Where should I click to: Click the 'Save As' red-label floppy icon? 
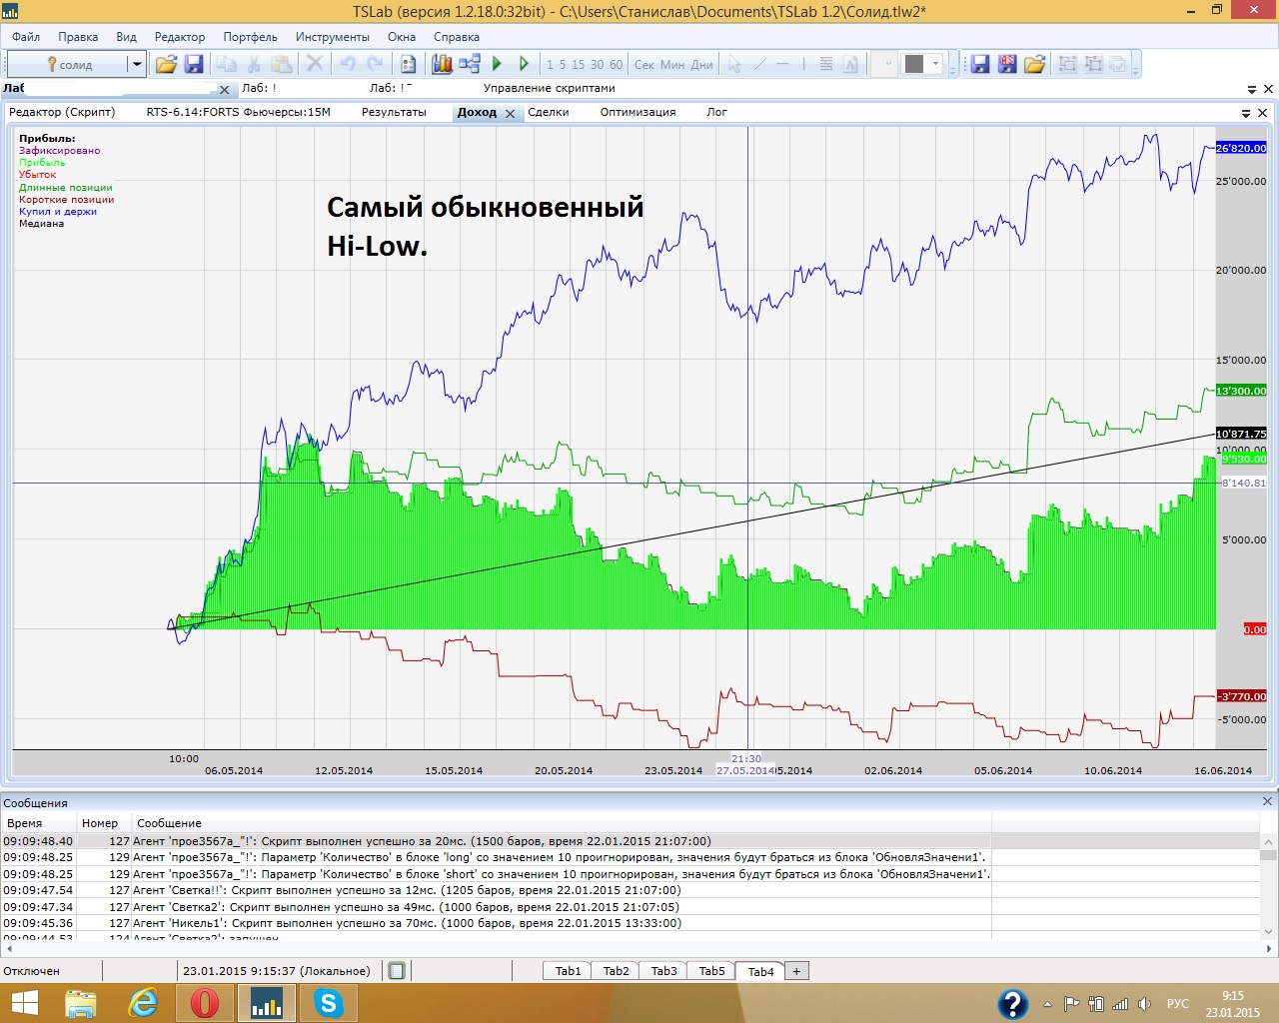pos(1007,64)
